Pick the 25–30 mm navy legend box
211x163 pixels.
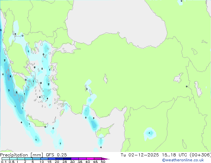pyautogui.click(x=67, y=159)
